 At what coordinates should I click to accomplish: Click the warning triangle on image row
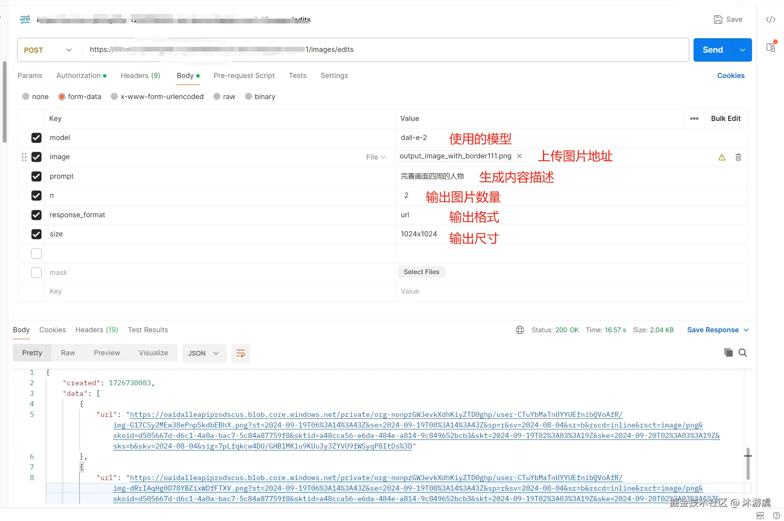pos(722,157)
